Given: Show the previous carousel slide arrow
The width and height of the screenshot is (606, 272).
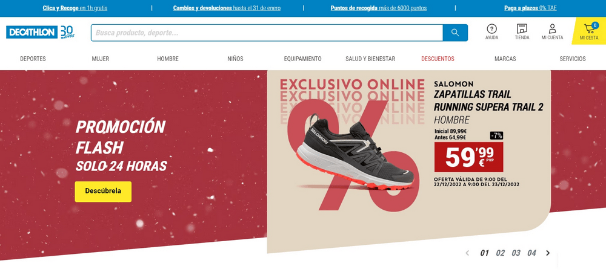Looking at the screenshot, I should (467, 253).
